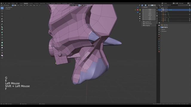Viewport: 191px width, 107px height.
Task: Toggle X-ray view in viewport header
Action: click(x=149, y=5)
